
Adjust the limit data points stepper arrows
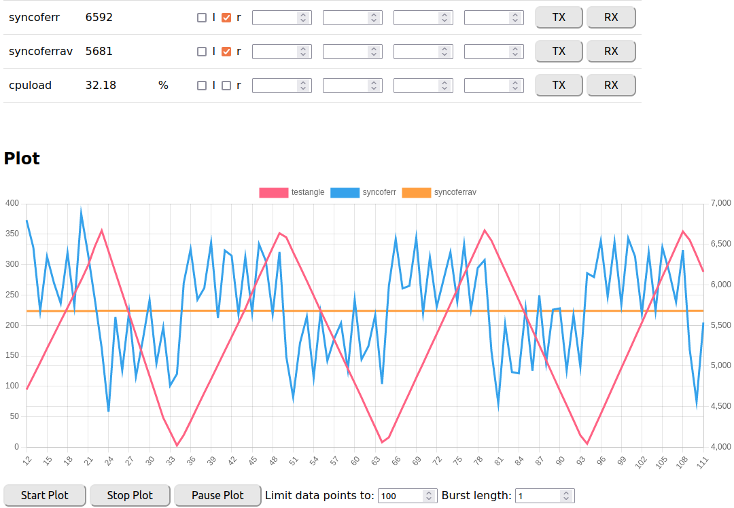click(x=429, y=496)
